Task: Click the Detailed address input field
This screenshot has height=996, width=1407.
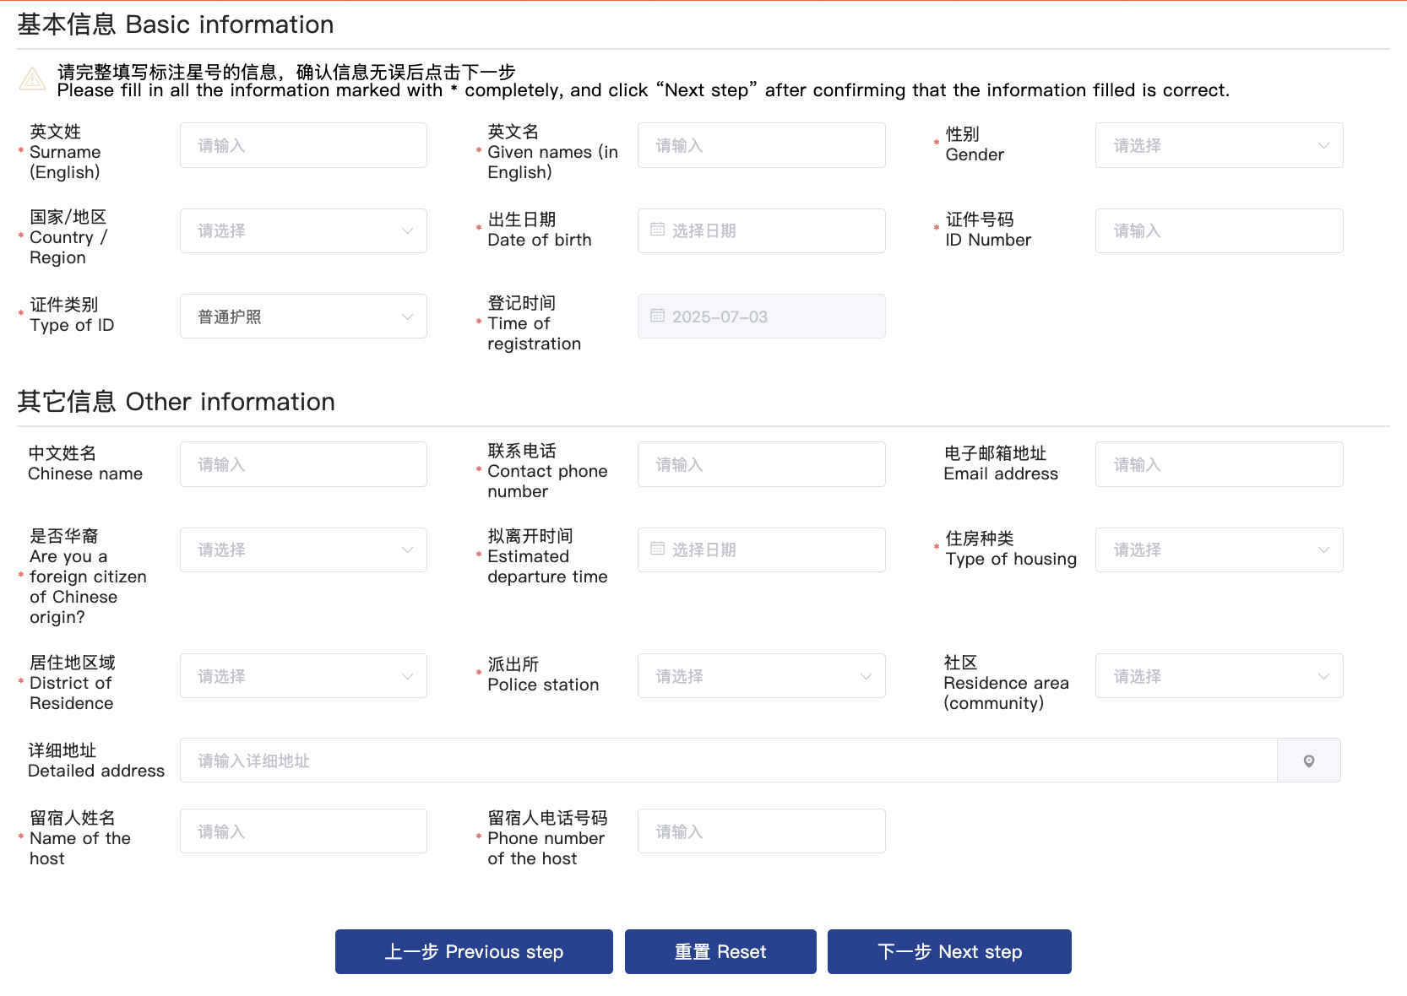Action: 728,761
